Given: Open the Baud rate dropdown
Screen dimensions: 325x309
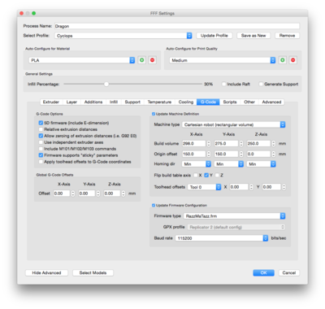Looking at the screenshot, I should (222, 238).
